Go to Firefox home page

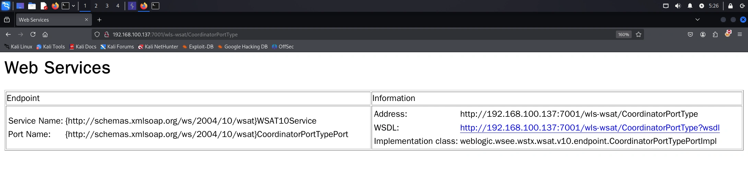45,34
